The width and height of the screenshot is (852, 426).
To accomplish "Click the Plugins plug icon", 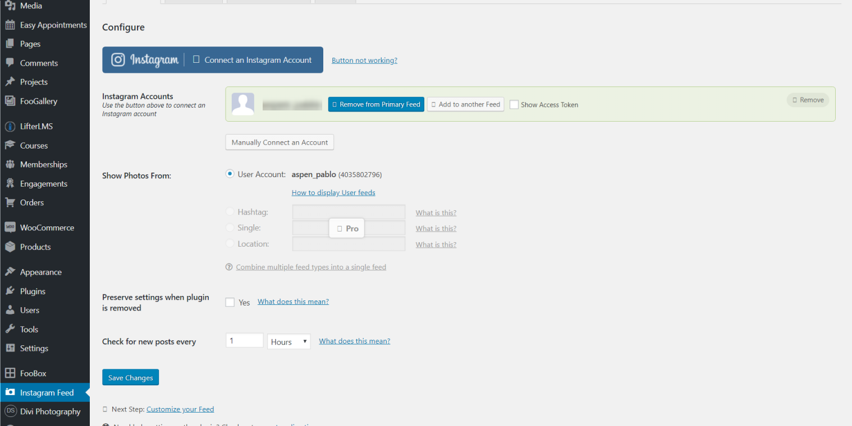I will [10, 291].
